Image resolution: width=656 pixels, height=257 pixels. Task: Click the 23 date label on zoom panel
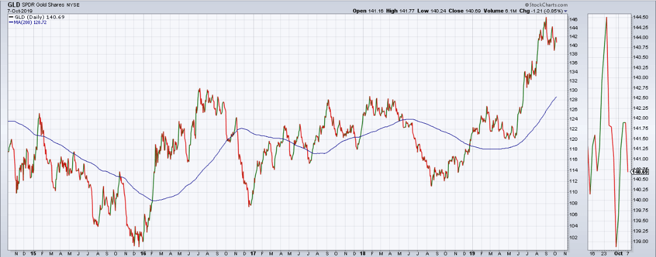603,253
